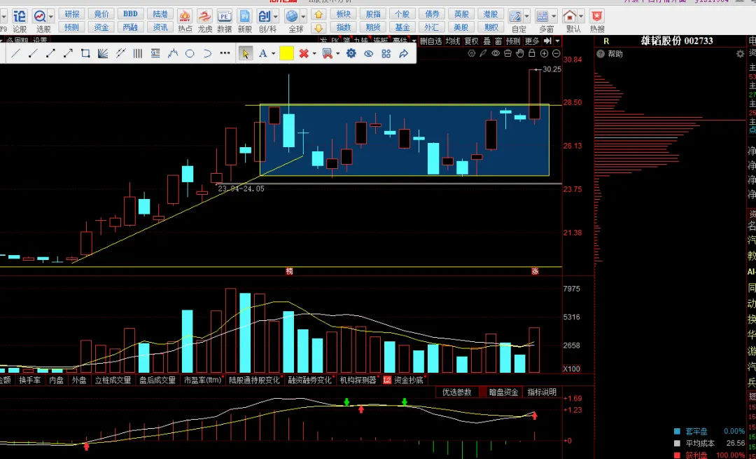Click the 帮助 help question mark
The width and height of the screenshot is (756, 459).
[601, 54]
